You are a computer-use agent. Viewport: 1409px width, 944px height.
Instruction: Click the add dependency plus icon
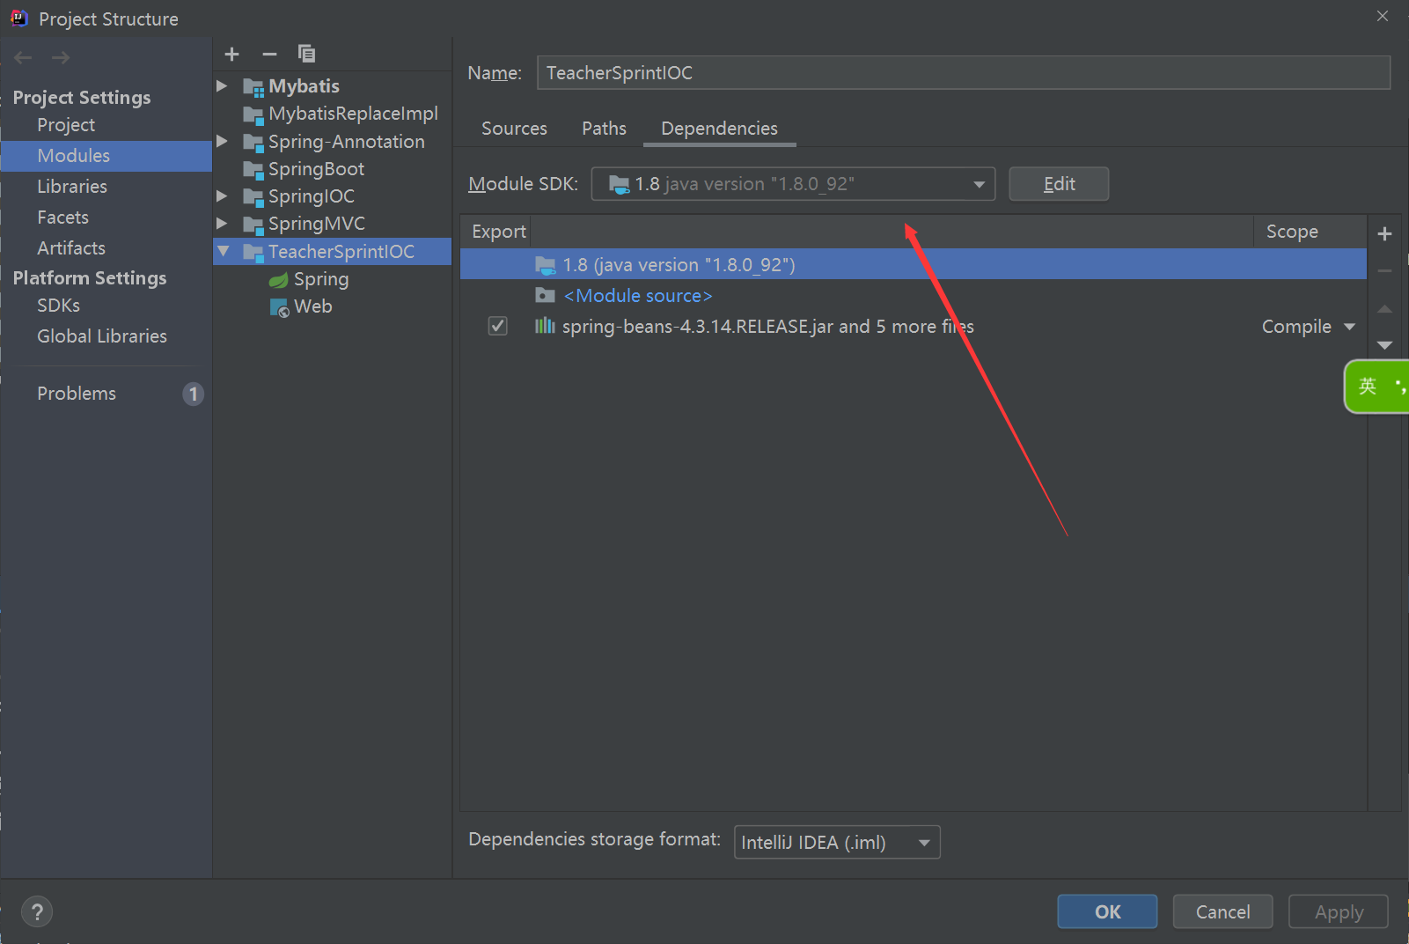[x=1384, y=234]
